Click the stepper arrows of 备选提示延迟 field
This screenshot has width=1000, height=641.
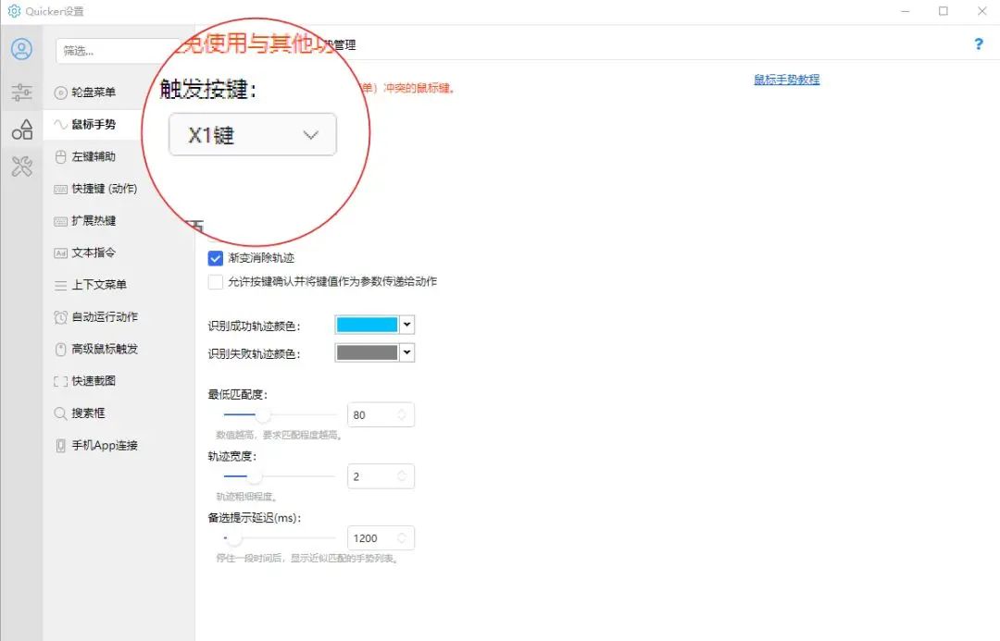click(402, 538)
